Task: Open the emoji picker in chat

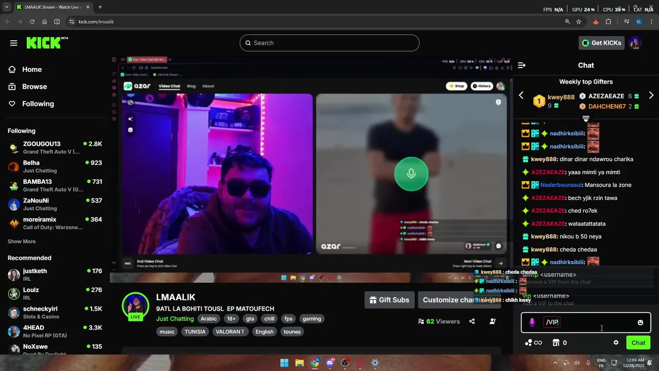Action: [640, 323]
